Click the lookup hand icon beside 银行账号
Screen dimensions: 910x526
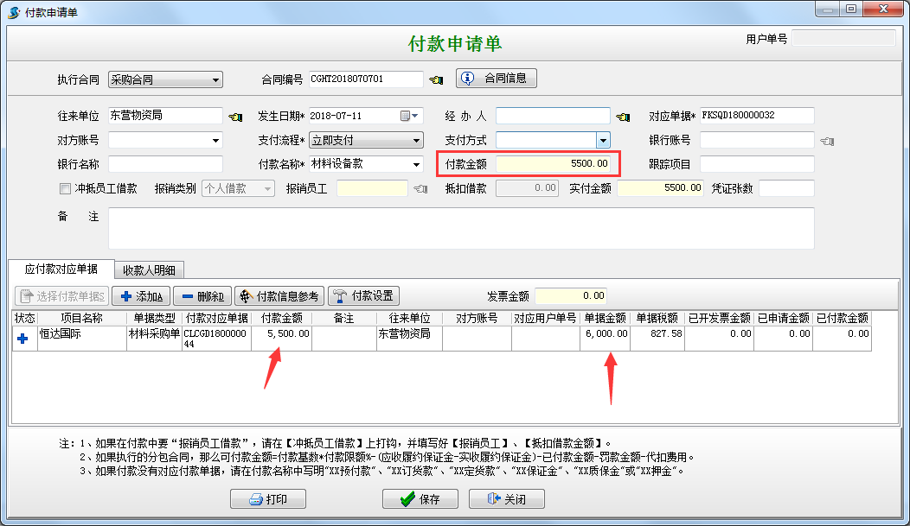pos(827,141)
